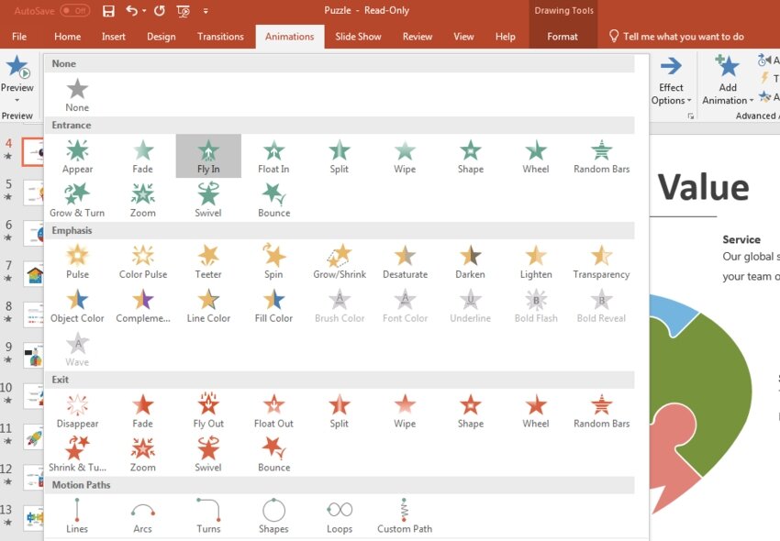This screenshot has height=541, width=780.
Task: Open the File menu
Action: pyautogui.click(x=19, y=37)
